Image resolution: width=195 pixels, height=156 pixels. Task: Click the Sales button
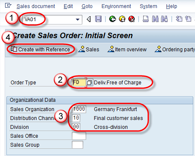[89, 49]
